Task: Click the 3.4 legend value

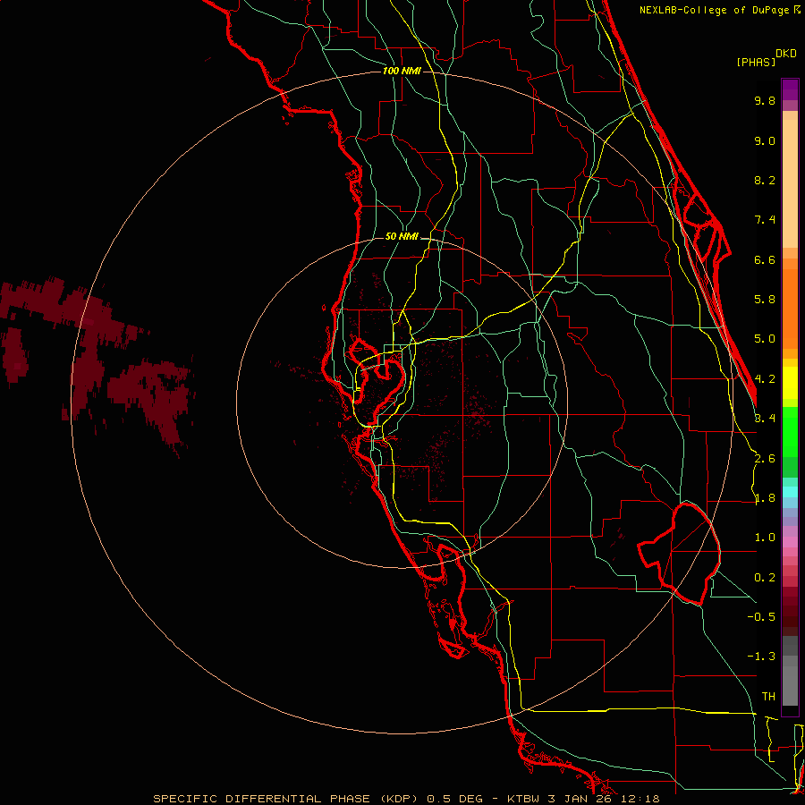Action: (765, 419)
